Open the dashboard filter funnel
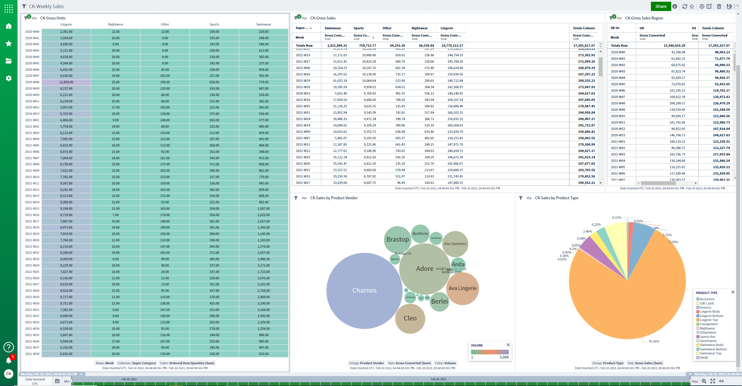 pos(24,6)
